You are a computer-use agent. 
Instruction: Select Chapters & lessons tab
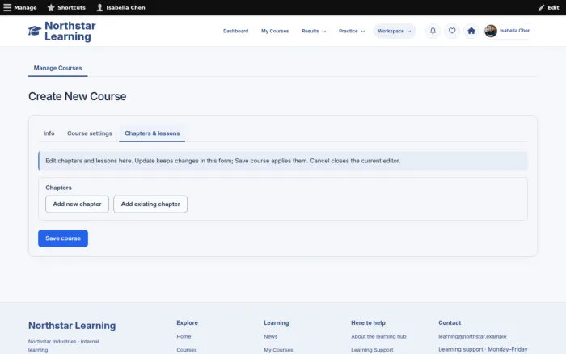152,133
